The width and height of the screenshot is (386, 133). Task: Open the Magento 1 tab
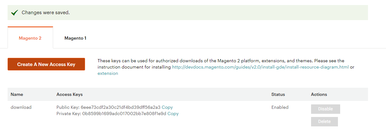75,38
